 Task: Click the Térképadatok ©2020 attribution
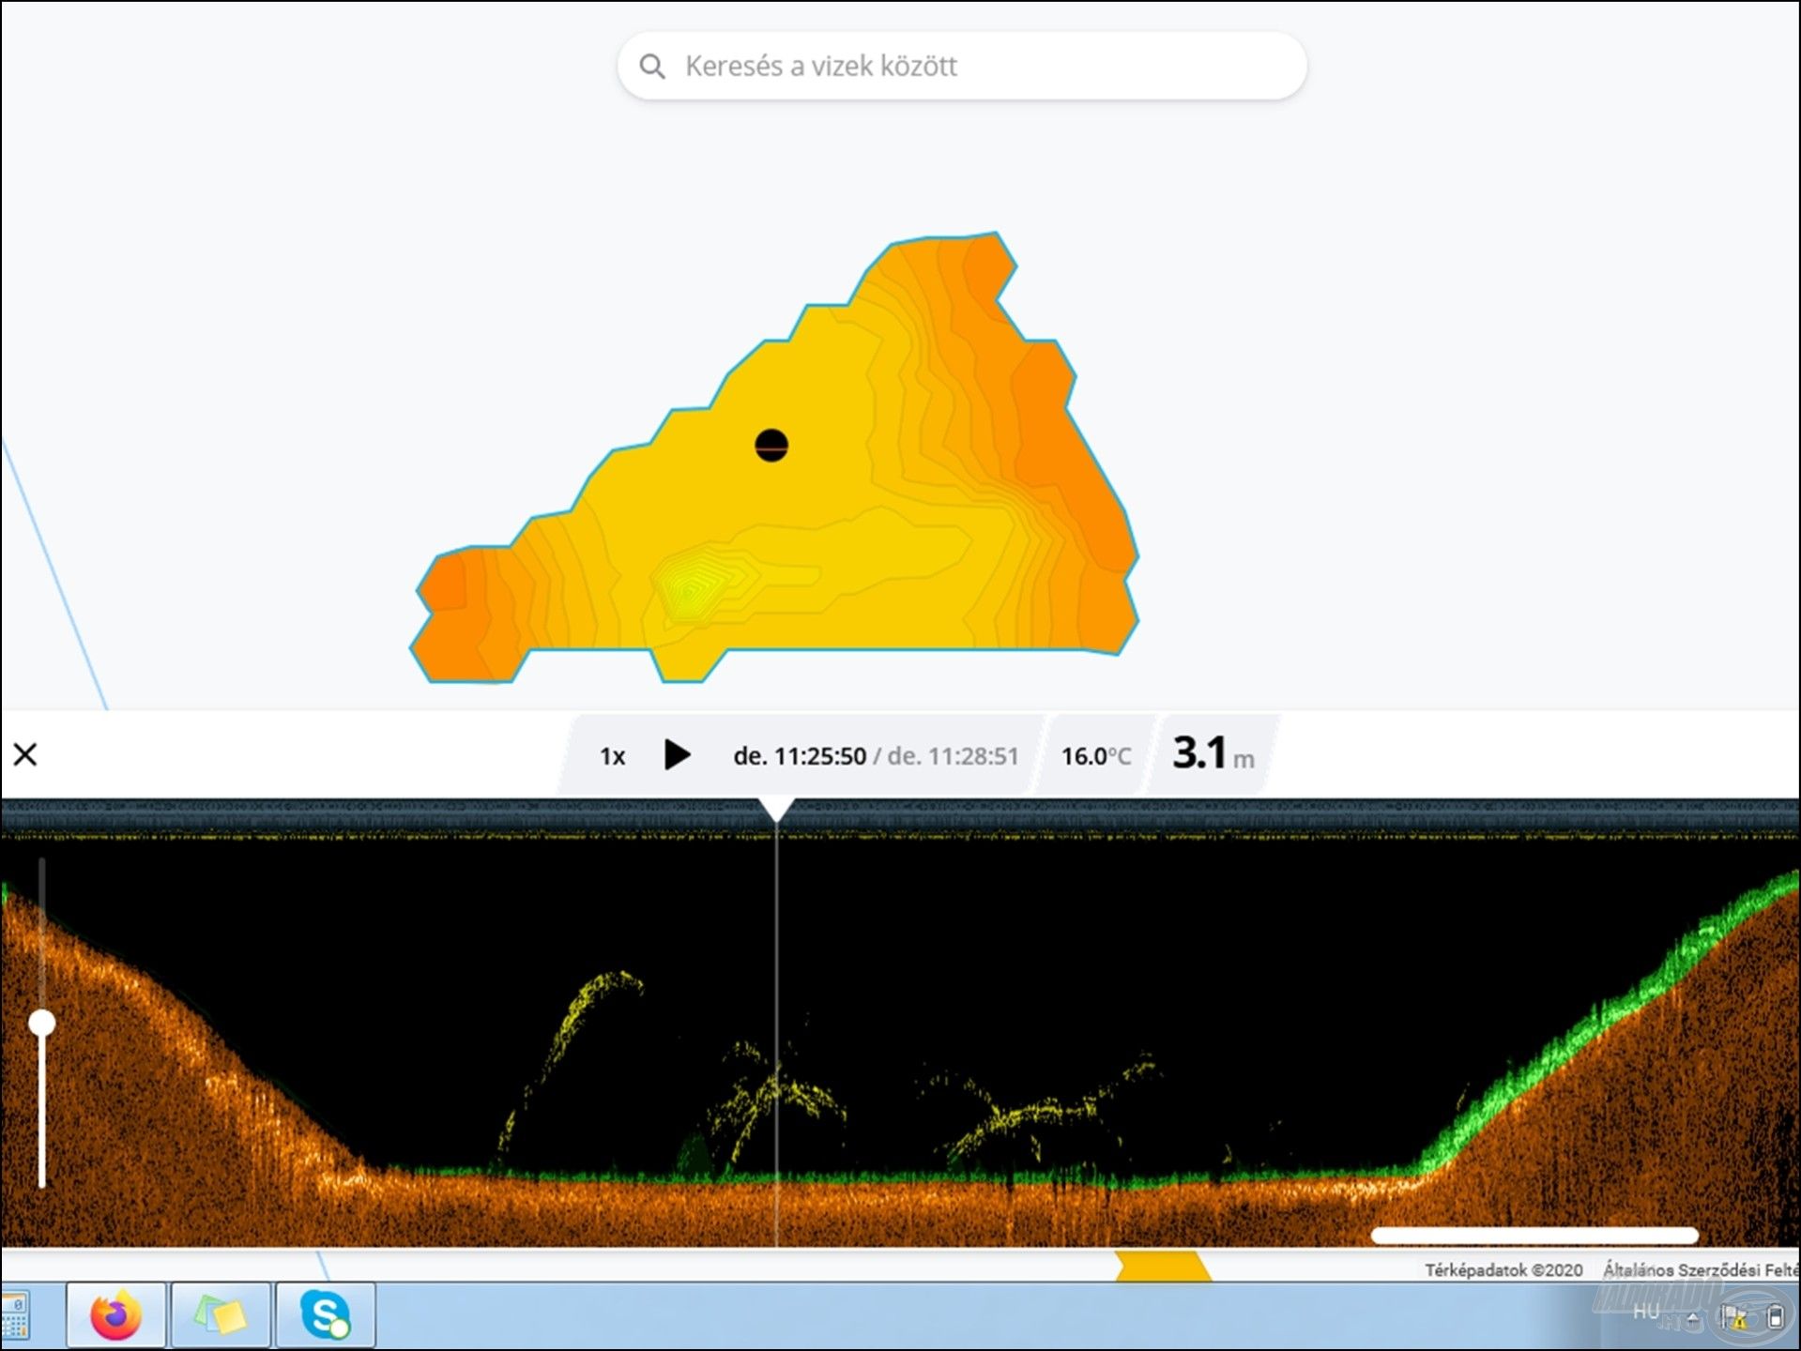pyautogui.click(x=1503, y=1270)
